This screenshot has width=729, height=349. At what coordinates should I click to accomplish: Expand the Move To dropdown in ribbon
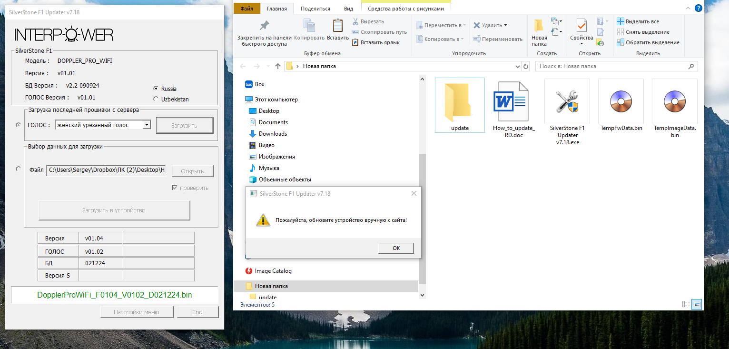click(x=464, y=25)
